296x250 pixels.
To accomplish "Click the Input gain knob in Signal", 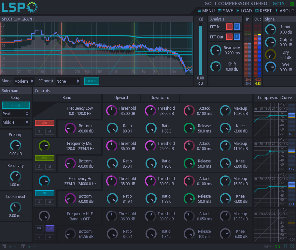I will coord(271,30).
